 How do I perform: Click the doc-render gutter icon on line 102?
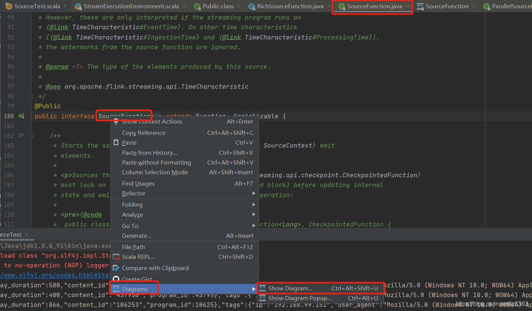(21, 136)
